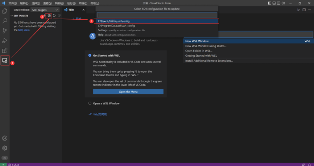The height and width of the screenshot is (166, 314).
Task: Select New WSL Window using Distro
Action: (x=248, y=46)
